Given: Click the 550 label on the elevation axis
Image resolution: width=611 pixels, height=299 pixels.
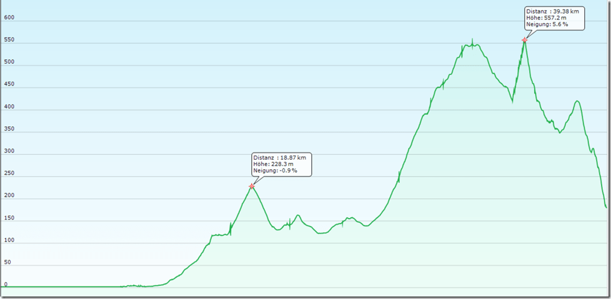Looking at the screenshot, I should [x=9, y=41].
